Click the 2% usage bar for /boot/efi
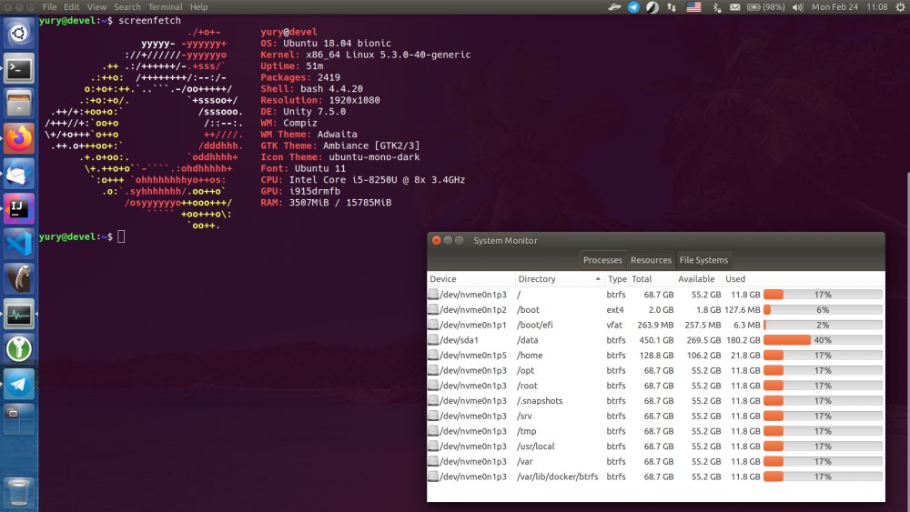Screen dimensions: 910x512 point(823,326)
